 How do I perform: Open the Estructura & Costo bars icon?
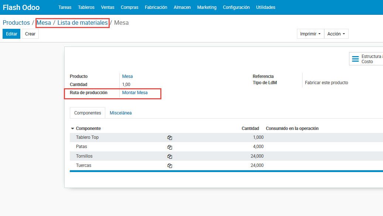(355, 59)
